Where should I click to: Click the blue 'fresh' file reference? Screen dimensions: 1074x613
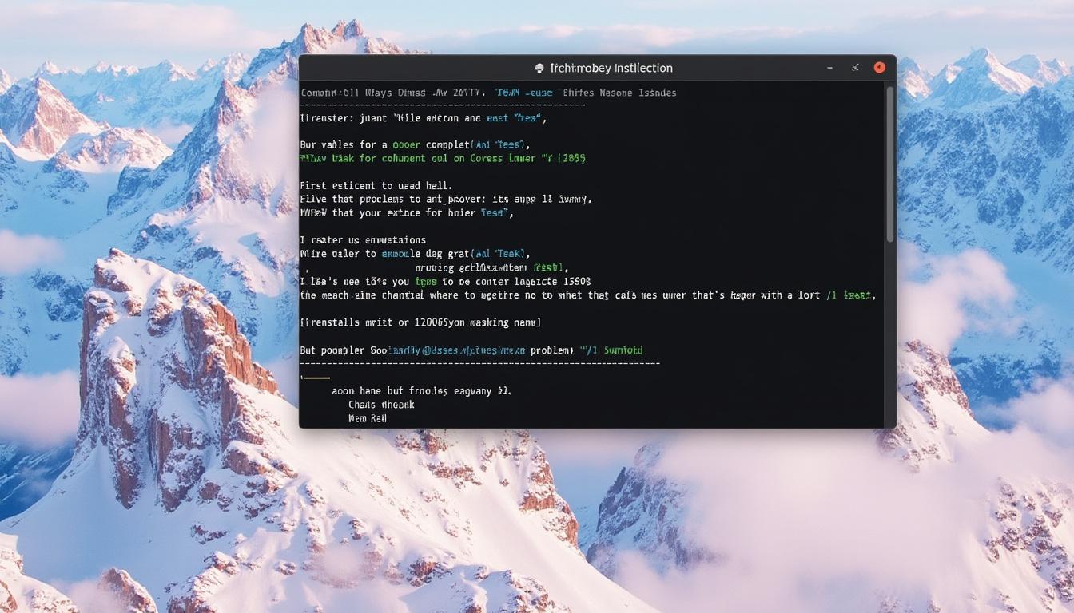548,267
